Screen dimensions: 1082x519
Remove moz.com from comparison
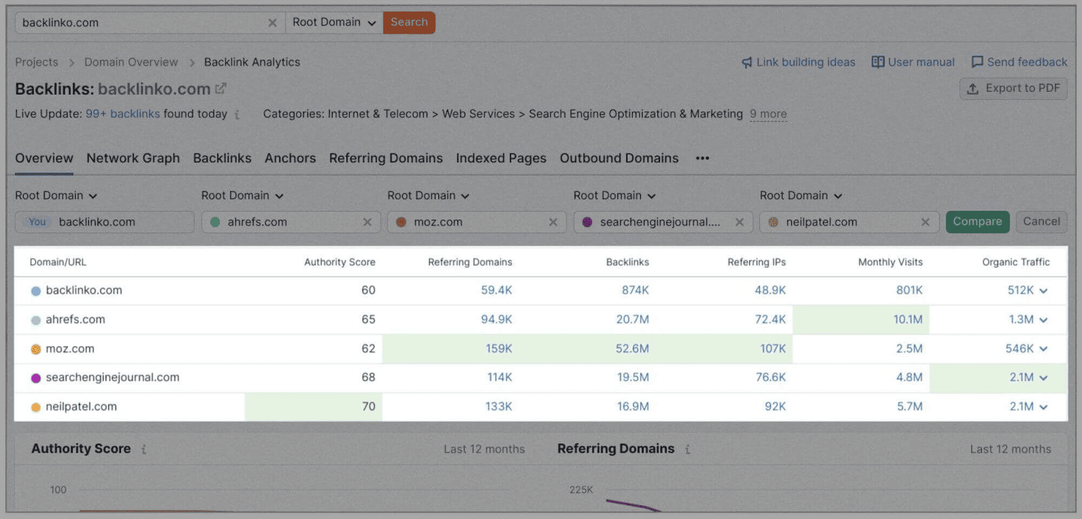point(553,222)
